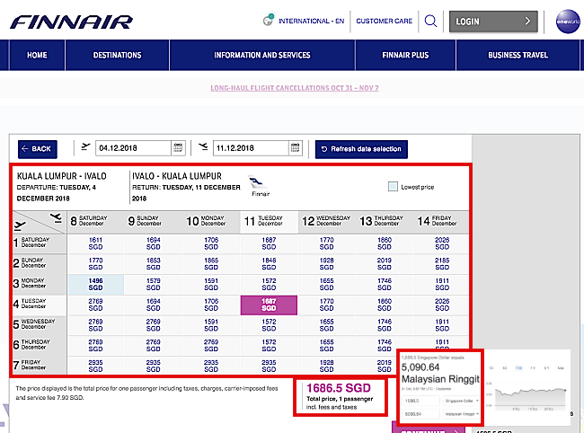Select the highlighted 1687 SGD fare
This screenshot has height=433, width=584.
click(269, 305)
